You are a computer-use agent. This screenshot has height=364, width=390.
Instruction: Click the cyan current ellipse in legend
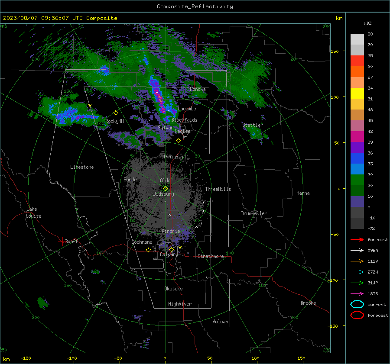(x=357, y=304)
